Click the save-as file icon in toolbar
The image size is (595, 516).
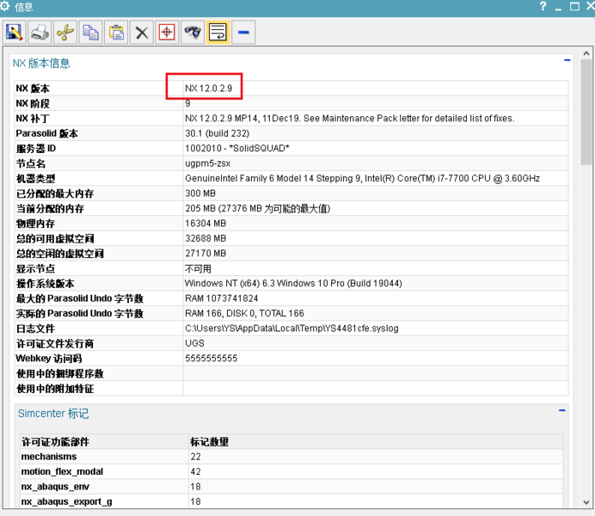[15, 33]
